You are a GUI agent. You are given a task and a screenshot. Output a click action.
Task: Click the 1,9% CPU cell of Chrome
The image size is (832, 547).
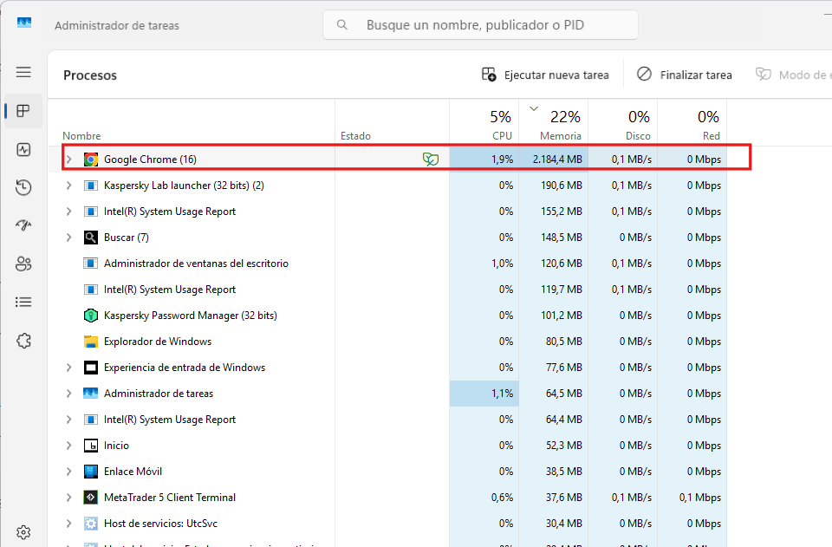click(484, 160)
